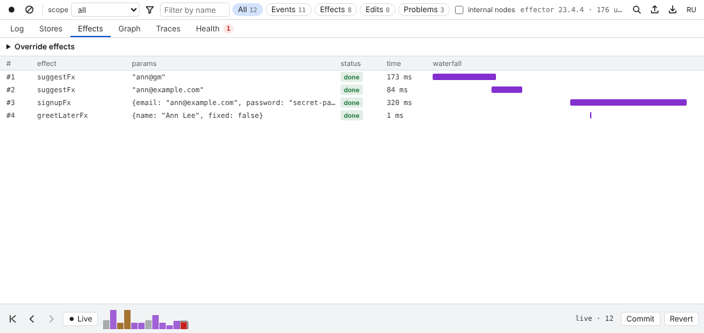704x333 pixels.
Task: Click the greetLaterFx params {name: "Ann Lee"...}
Action: click(x=197, y=116)
